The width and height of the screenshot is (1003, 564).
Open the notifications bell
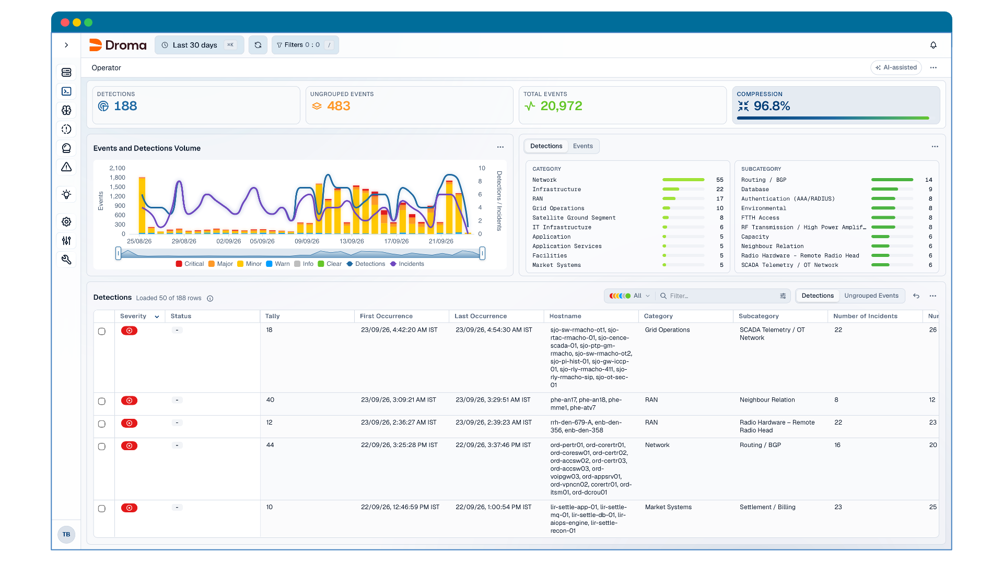coord(933,45)
